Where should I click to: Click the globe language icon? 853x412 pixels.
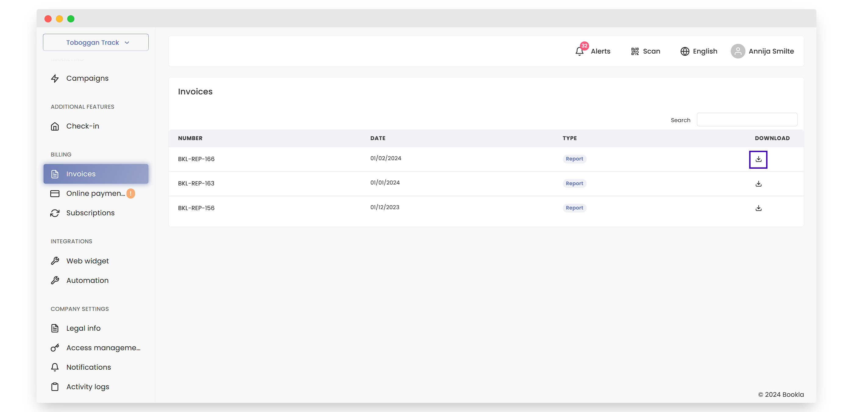(684, 51)
